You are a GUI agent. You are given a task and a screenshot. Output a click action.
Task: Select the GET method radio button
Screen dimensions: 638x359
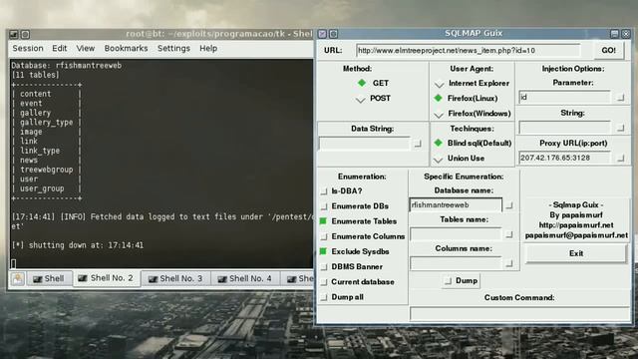362,83
